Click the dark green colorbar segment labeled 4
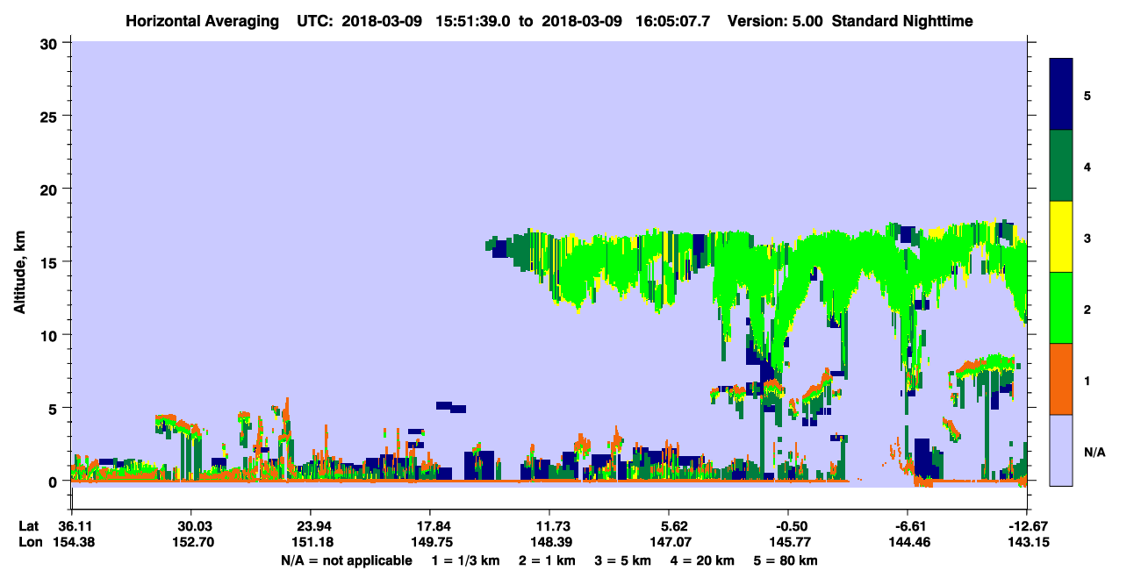 coord(1062,166)
